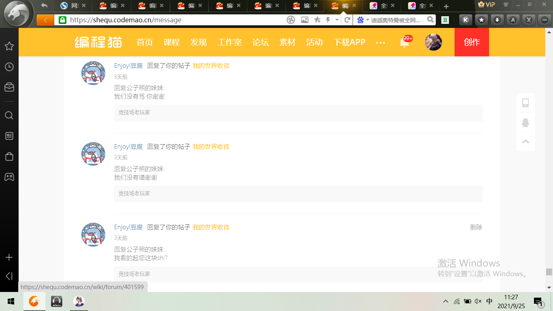Open 课程 in navigation bar
Image resolution: width=553 pixels, height=311 pixels.
pyautogui.click(x=171, y=42)
